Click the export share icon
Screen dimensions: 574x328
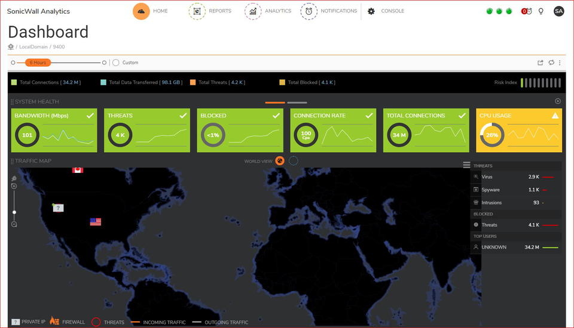pyautogui.click(x=541, y=63)
